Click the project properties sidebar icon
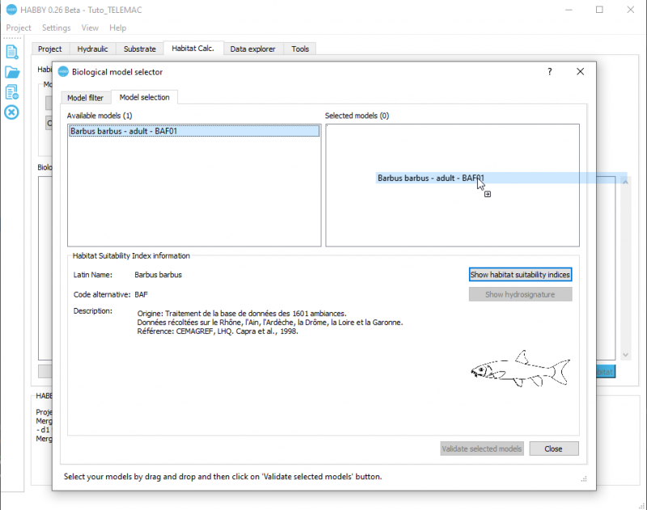 tap(11, 91)
